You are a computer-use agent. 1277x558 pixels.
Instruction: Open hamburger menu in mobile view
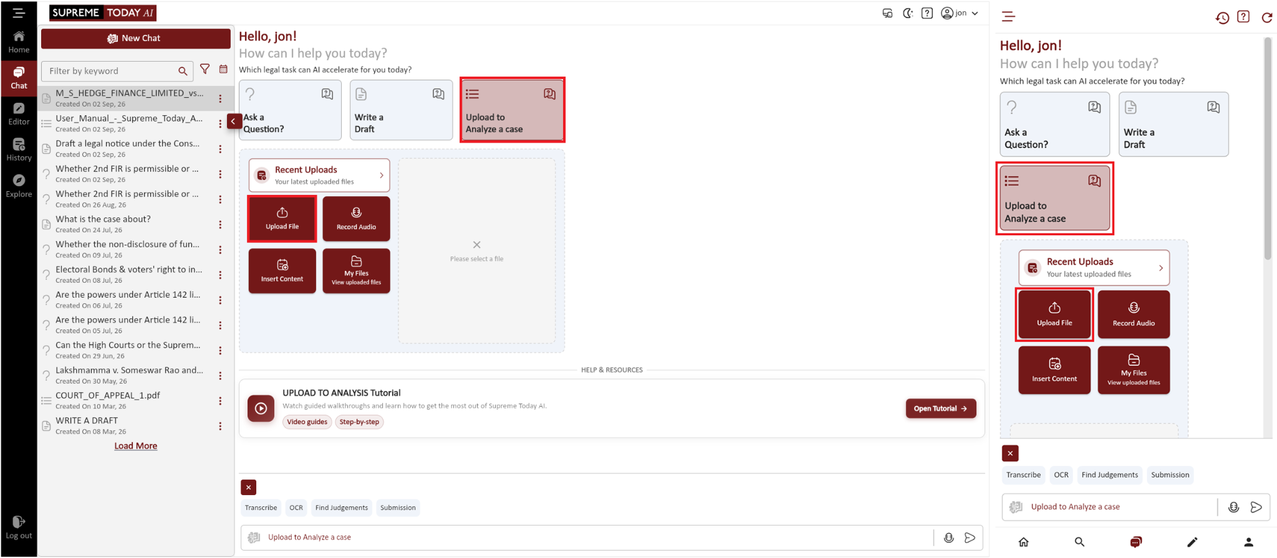1008,17
